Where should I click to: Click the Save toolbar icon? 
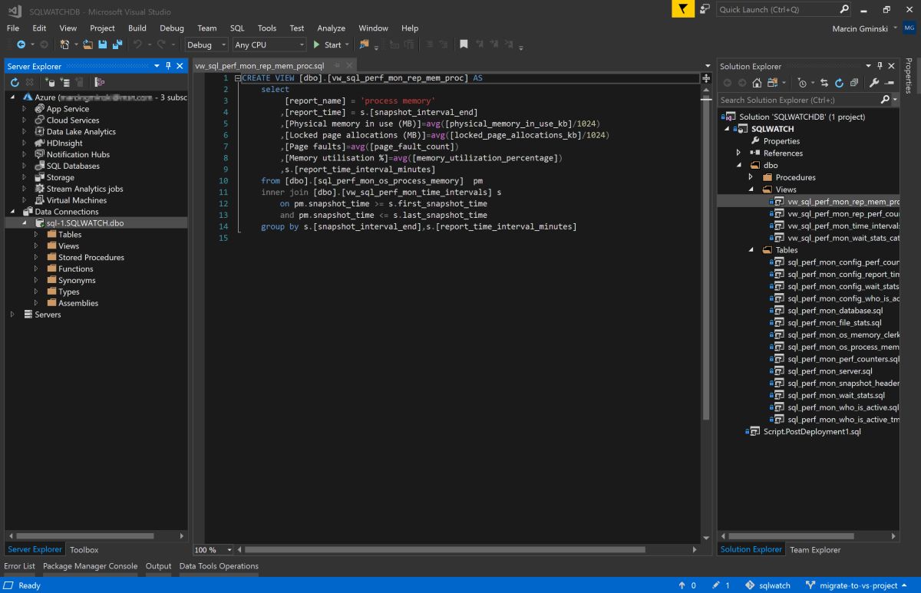(102, 44)
